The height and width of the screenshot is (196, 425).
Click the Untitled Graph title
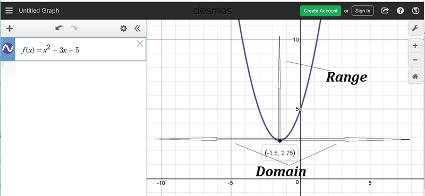point(39,11)
